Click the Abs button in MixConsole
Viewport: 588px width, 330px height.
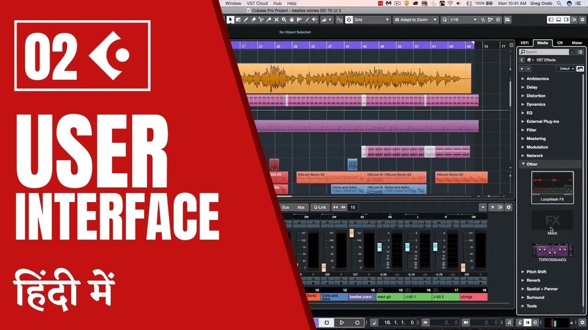[301, 207]
